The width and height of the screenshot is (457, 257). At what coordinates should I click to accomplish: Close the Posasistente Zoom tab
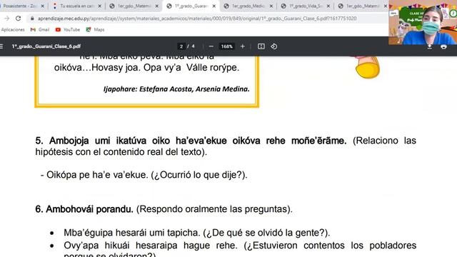[42, 6]
